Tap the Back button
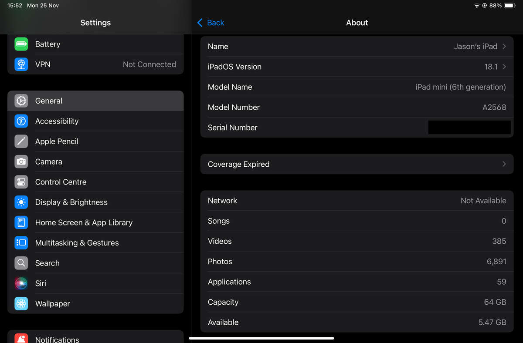 [x=211, y=23]
